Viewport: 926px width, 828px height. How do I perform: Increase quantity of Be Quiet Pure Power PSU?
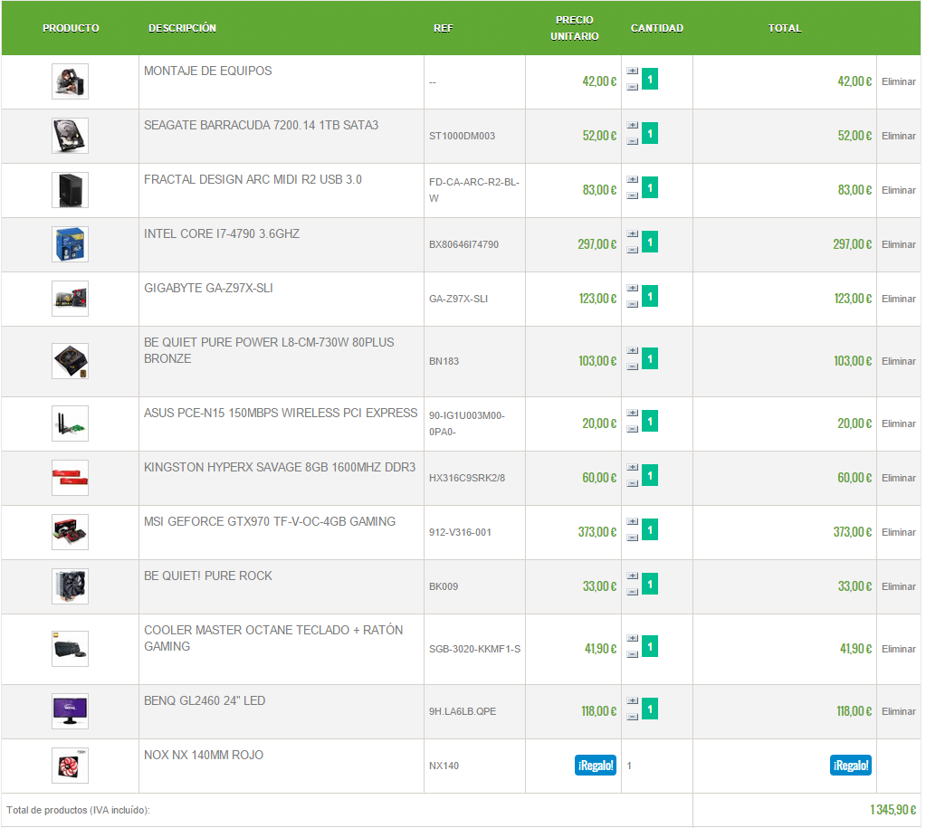[x=633, y=351]
